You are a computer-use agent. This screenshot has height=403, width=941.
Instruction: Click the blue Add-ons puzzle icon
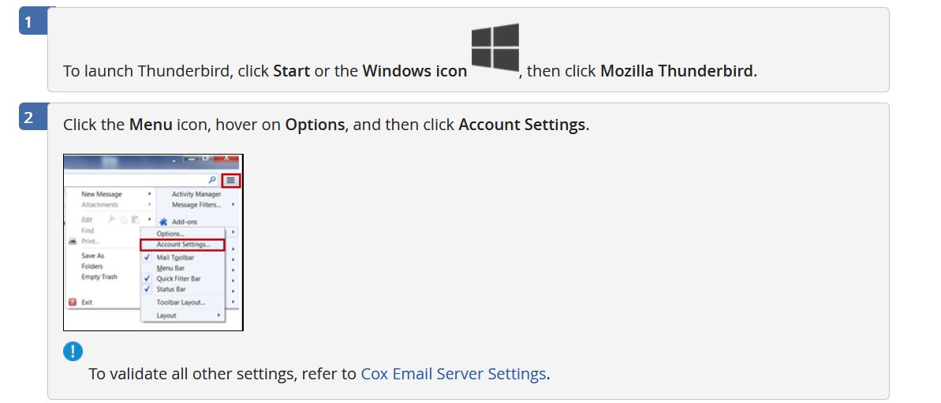[163, 222]
